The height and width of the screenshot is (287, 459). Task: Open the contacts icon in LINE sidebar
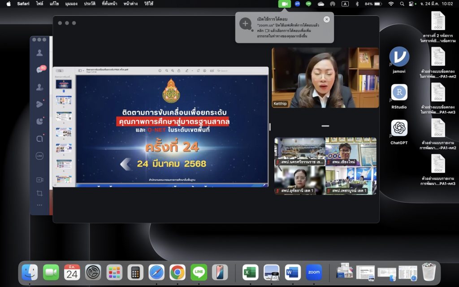tap(39, 53)
